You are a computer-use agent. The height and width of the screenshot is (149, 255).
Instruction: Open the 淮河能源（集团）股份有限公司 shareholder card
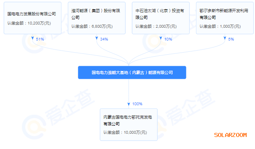coord(97,18)
